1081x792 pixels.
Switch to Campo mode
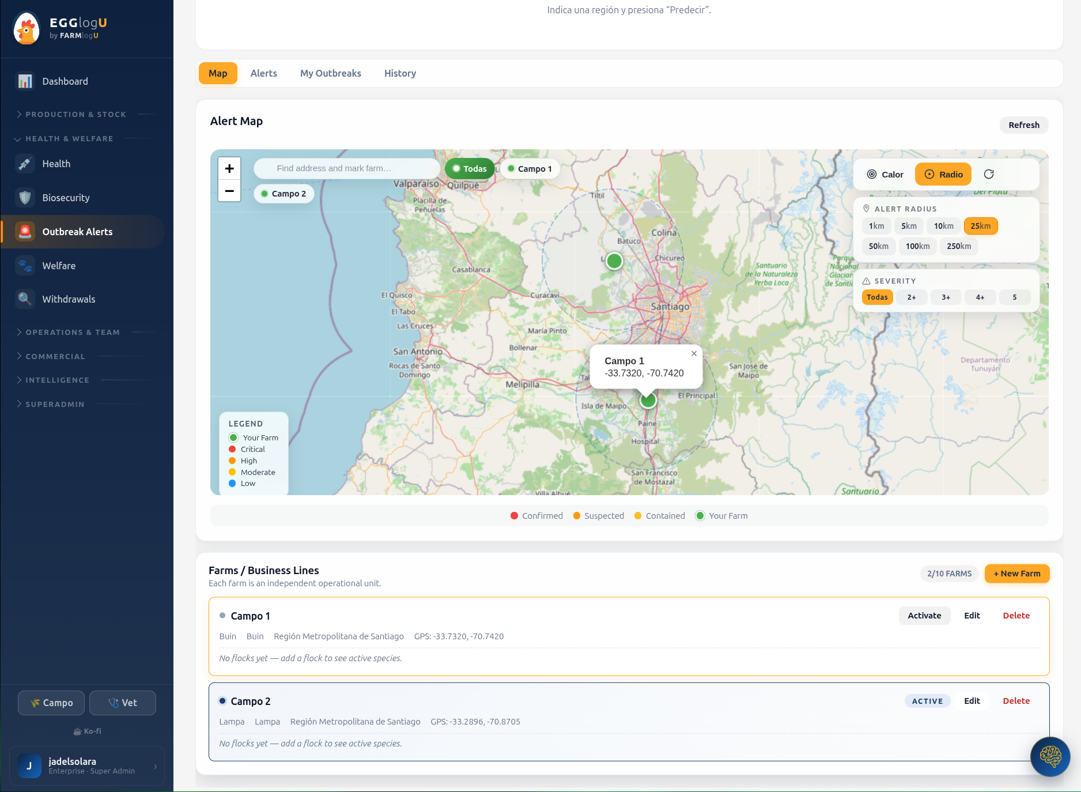coord(51,703)
